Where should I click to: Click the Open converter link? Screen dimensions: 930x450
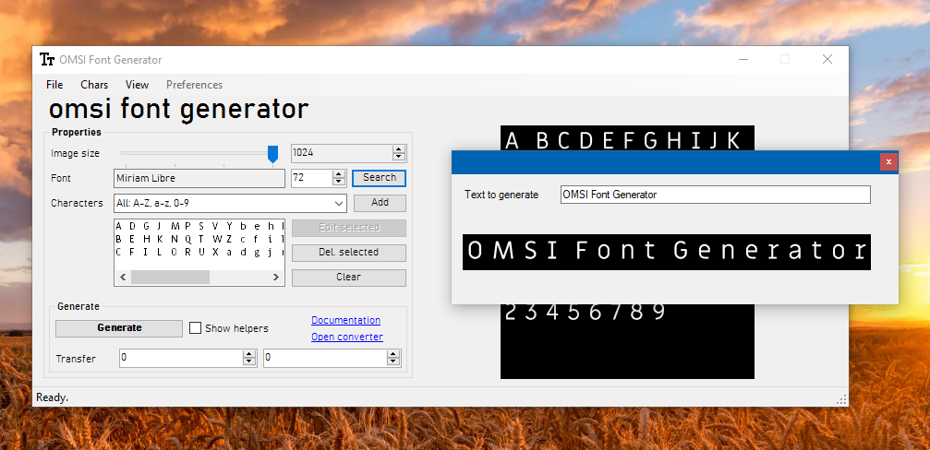346,337
